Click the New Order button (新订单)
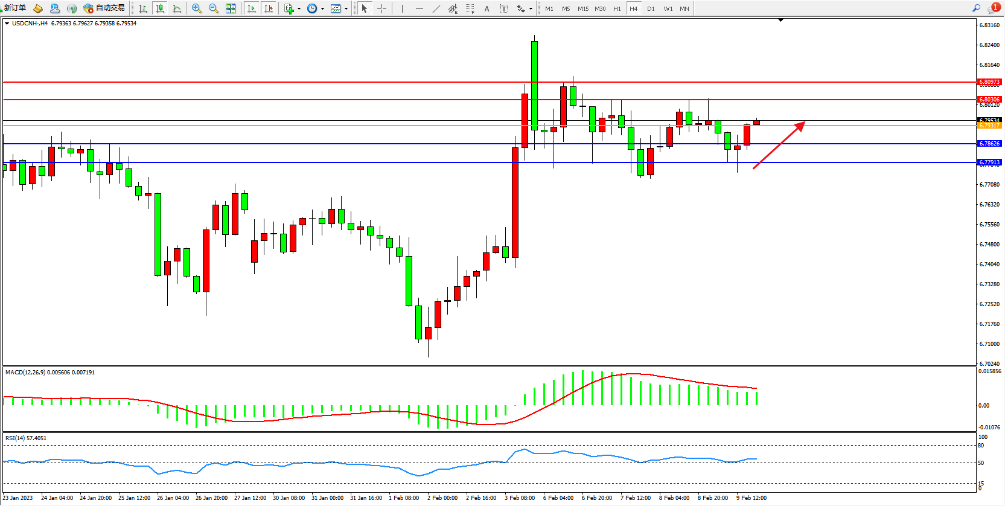 [15, 8]
